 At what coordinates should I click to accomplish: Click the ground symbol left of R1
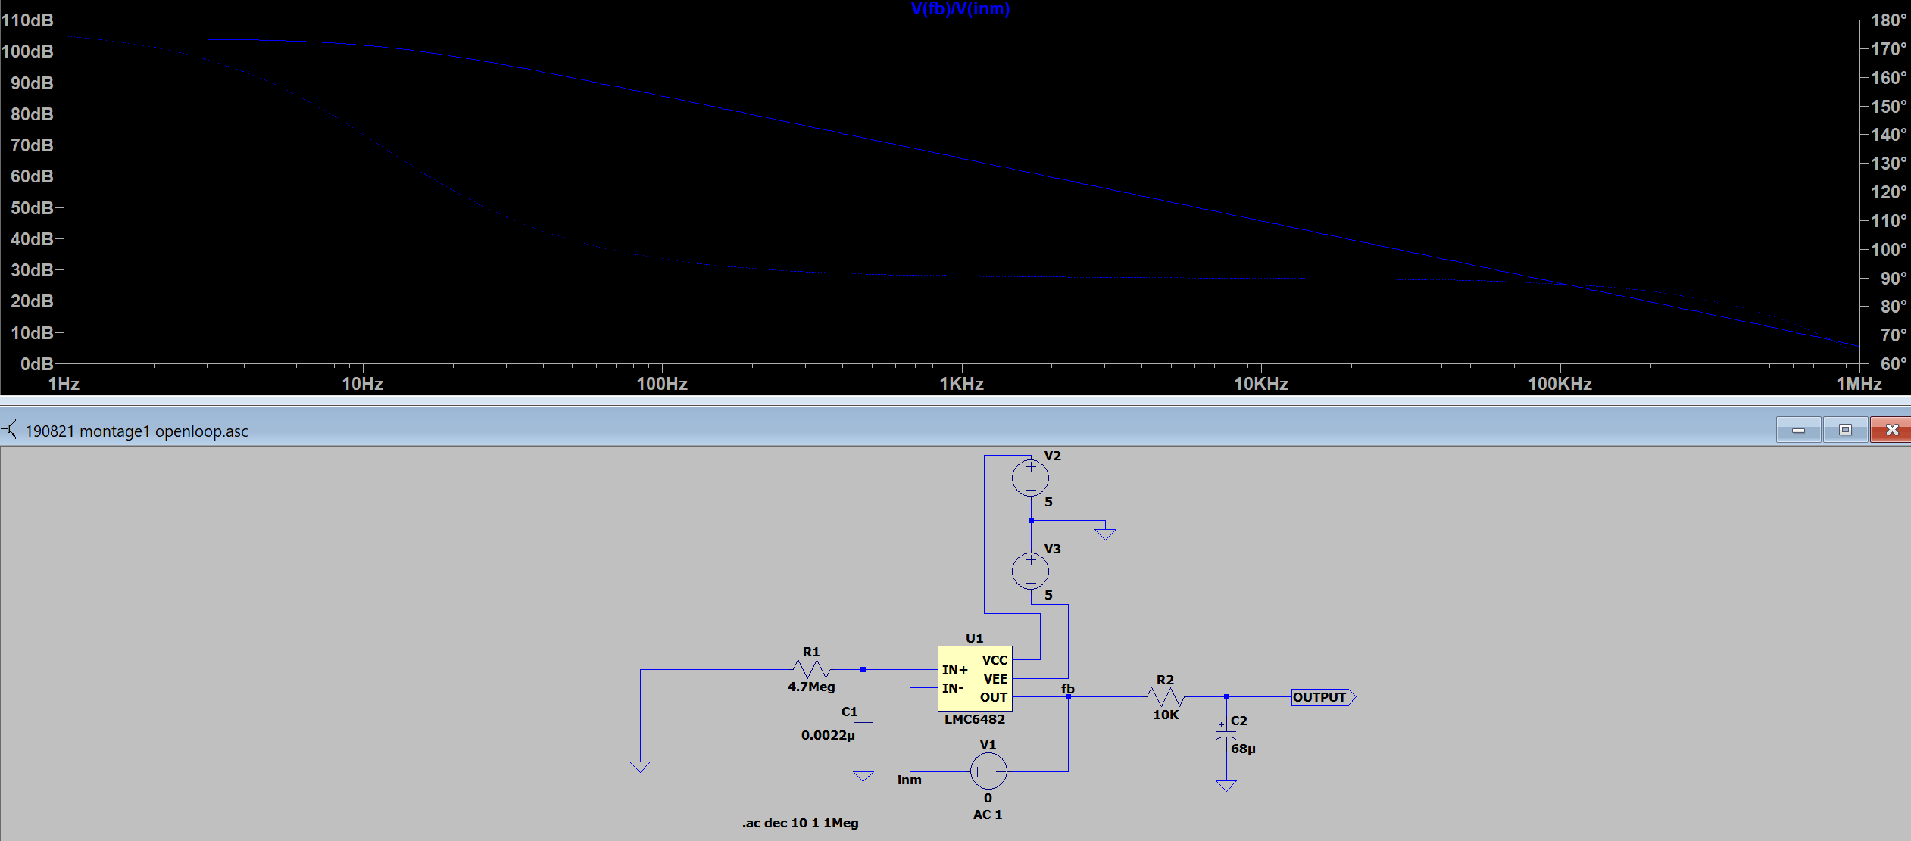point(640,765)
